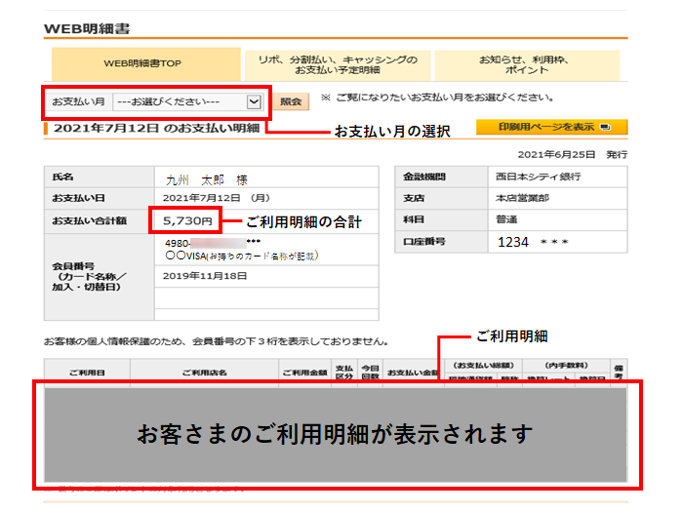Screen dimensions: 683x513
Task: Click the account type 普通
Action: point(506,219)
